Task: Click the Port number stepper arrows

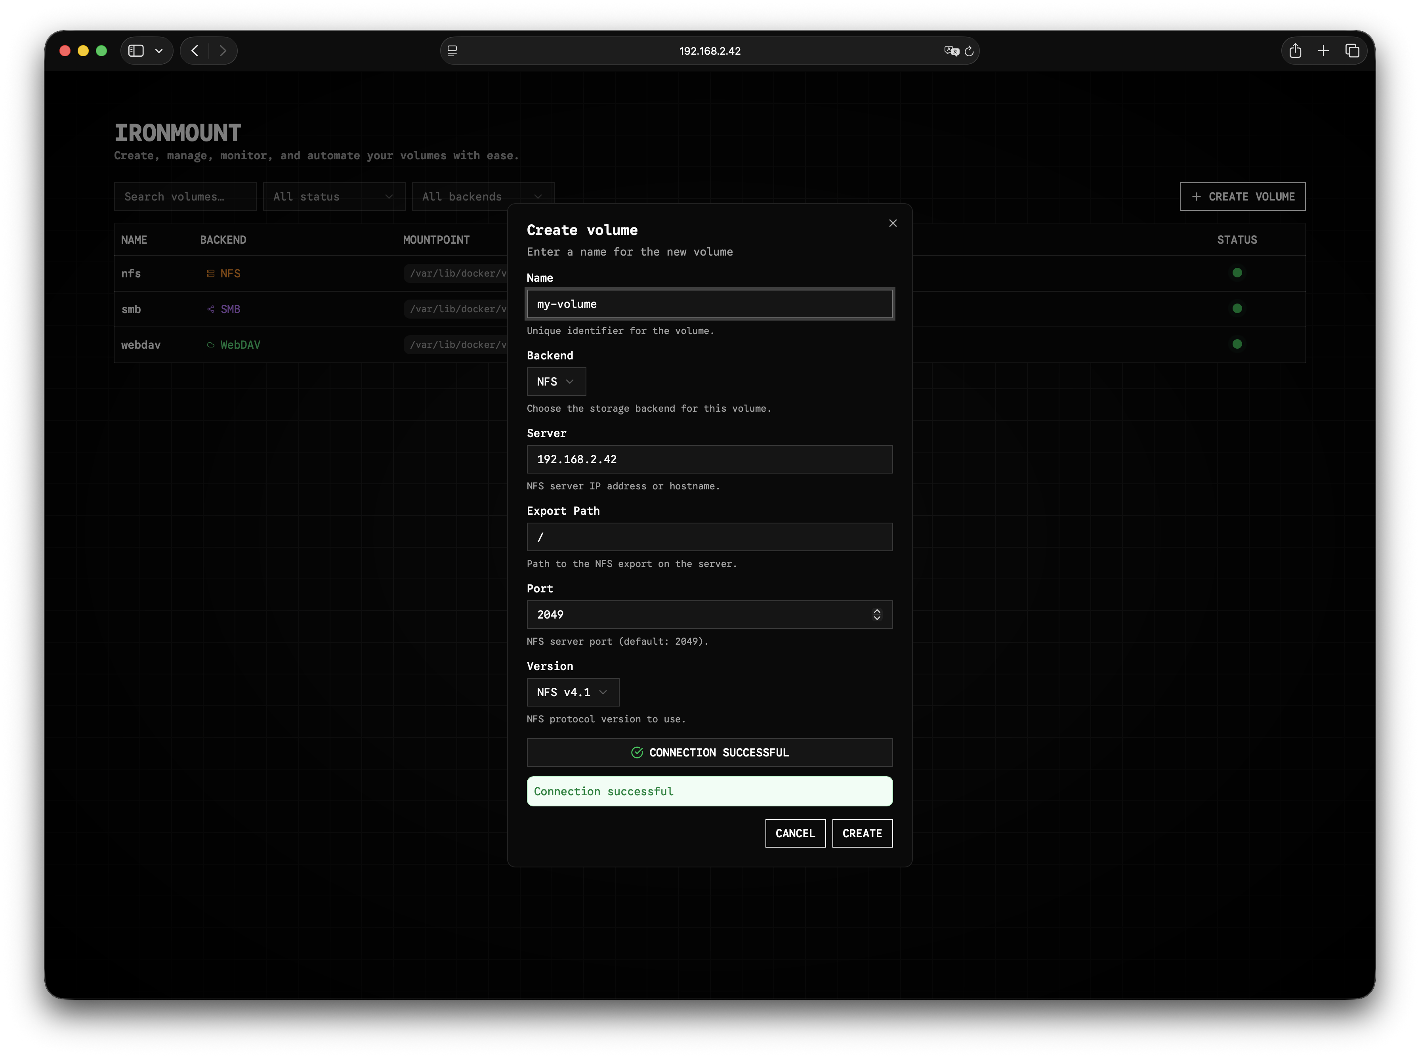Action: (x=876, y=614)
